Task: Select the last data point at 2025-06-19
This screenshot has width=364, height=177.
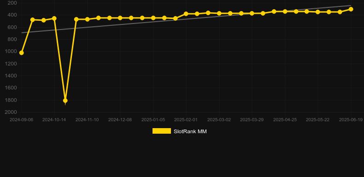Action: [351, 9]
